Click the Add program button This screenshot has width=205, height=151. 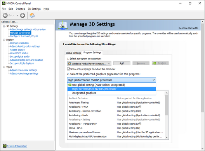tap(122, 63)
